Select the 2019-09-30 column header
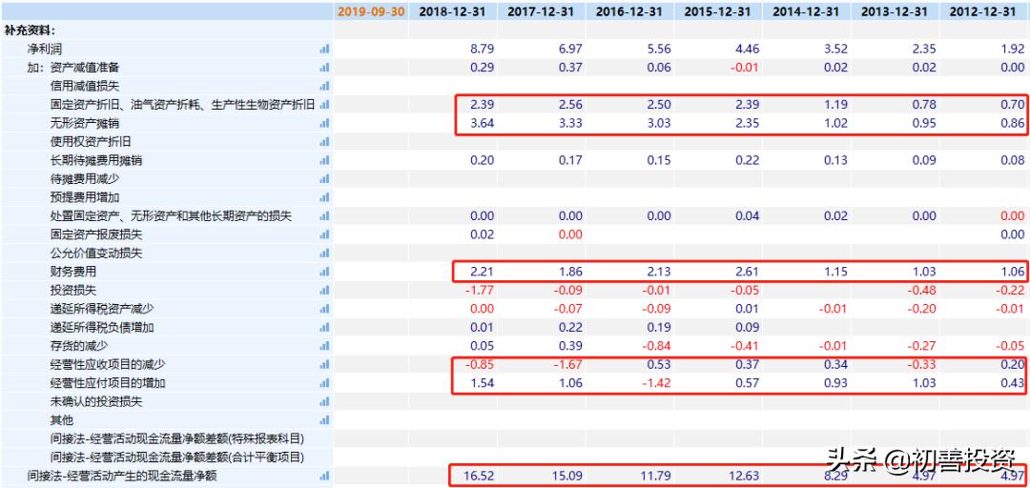Screen dimensions: 1030x488 pos(371,11)
